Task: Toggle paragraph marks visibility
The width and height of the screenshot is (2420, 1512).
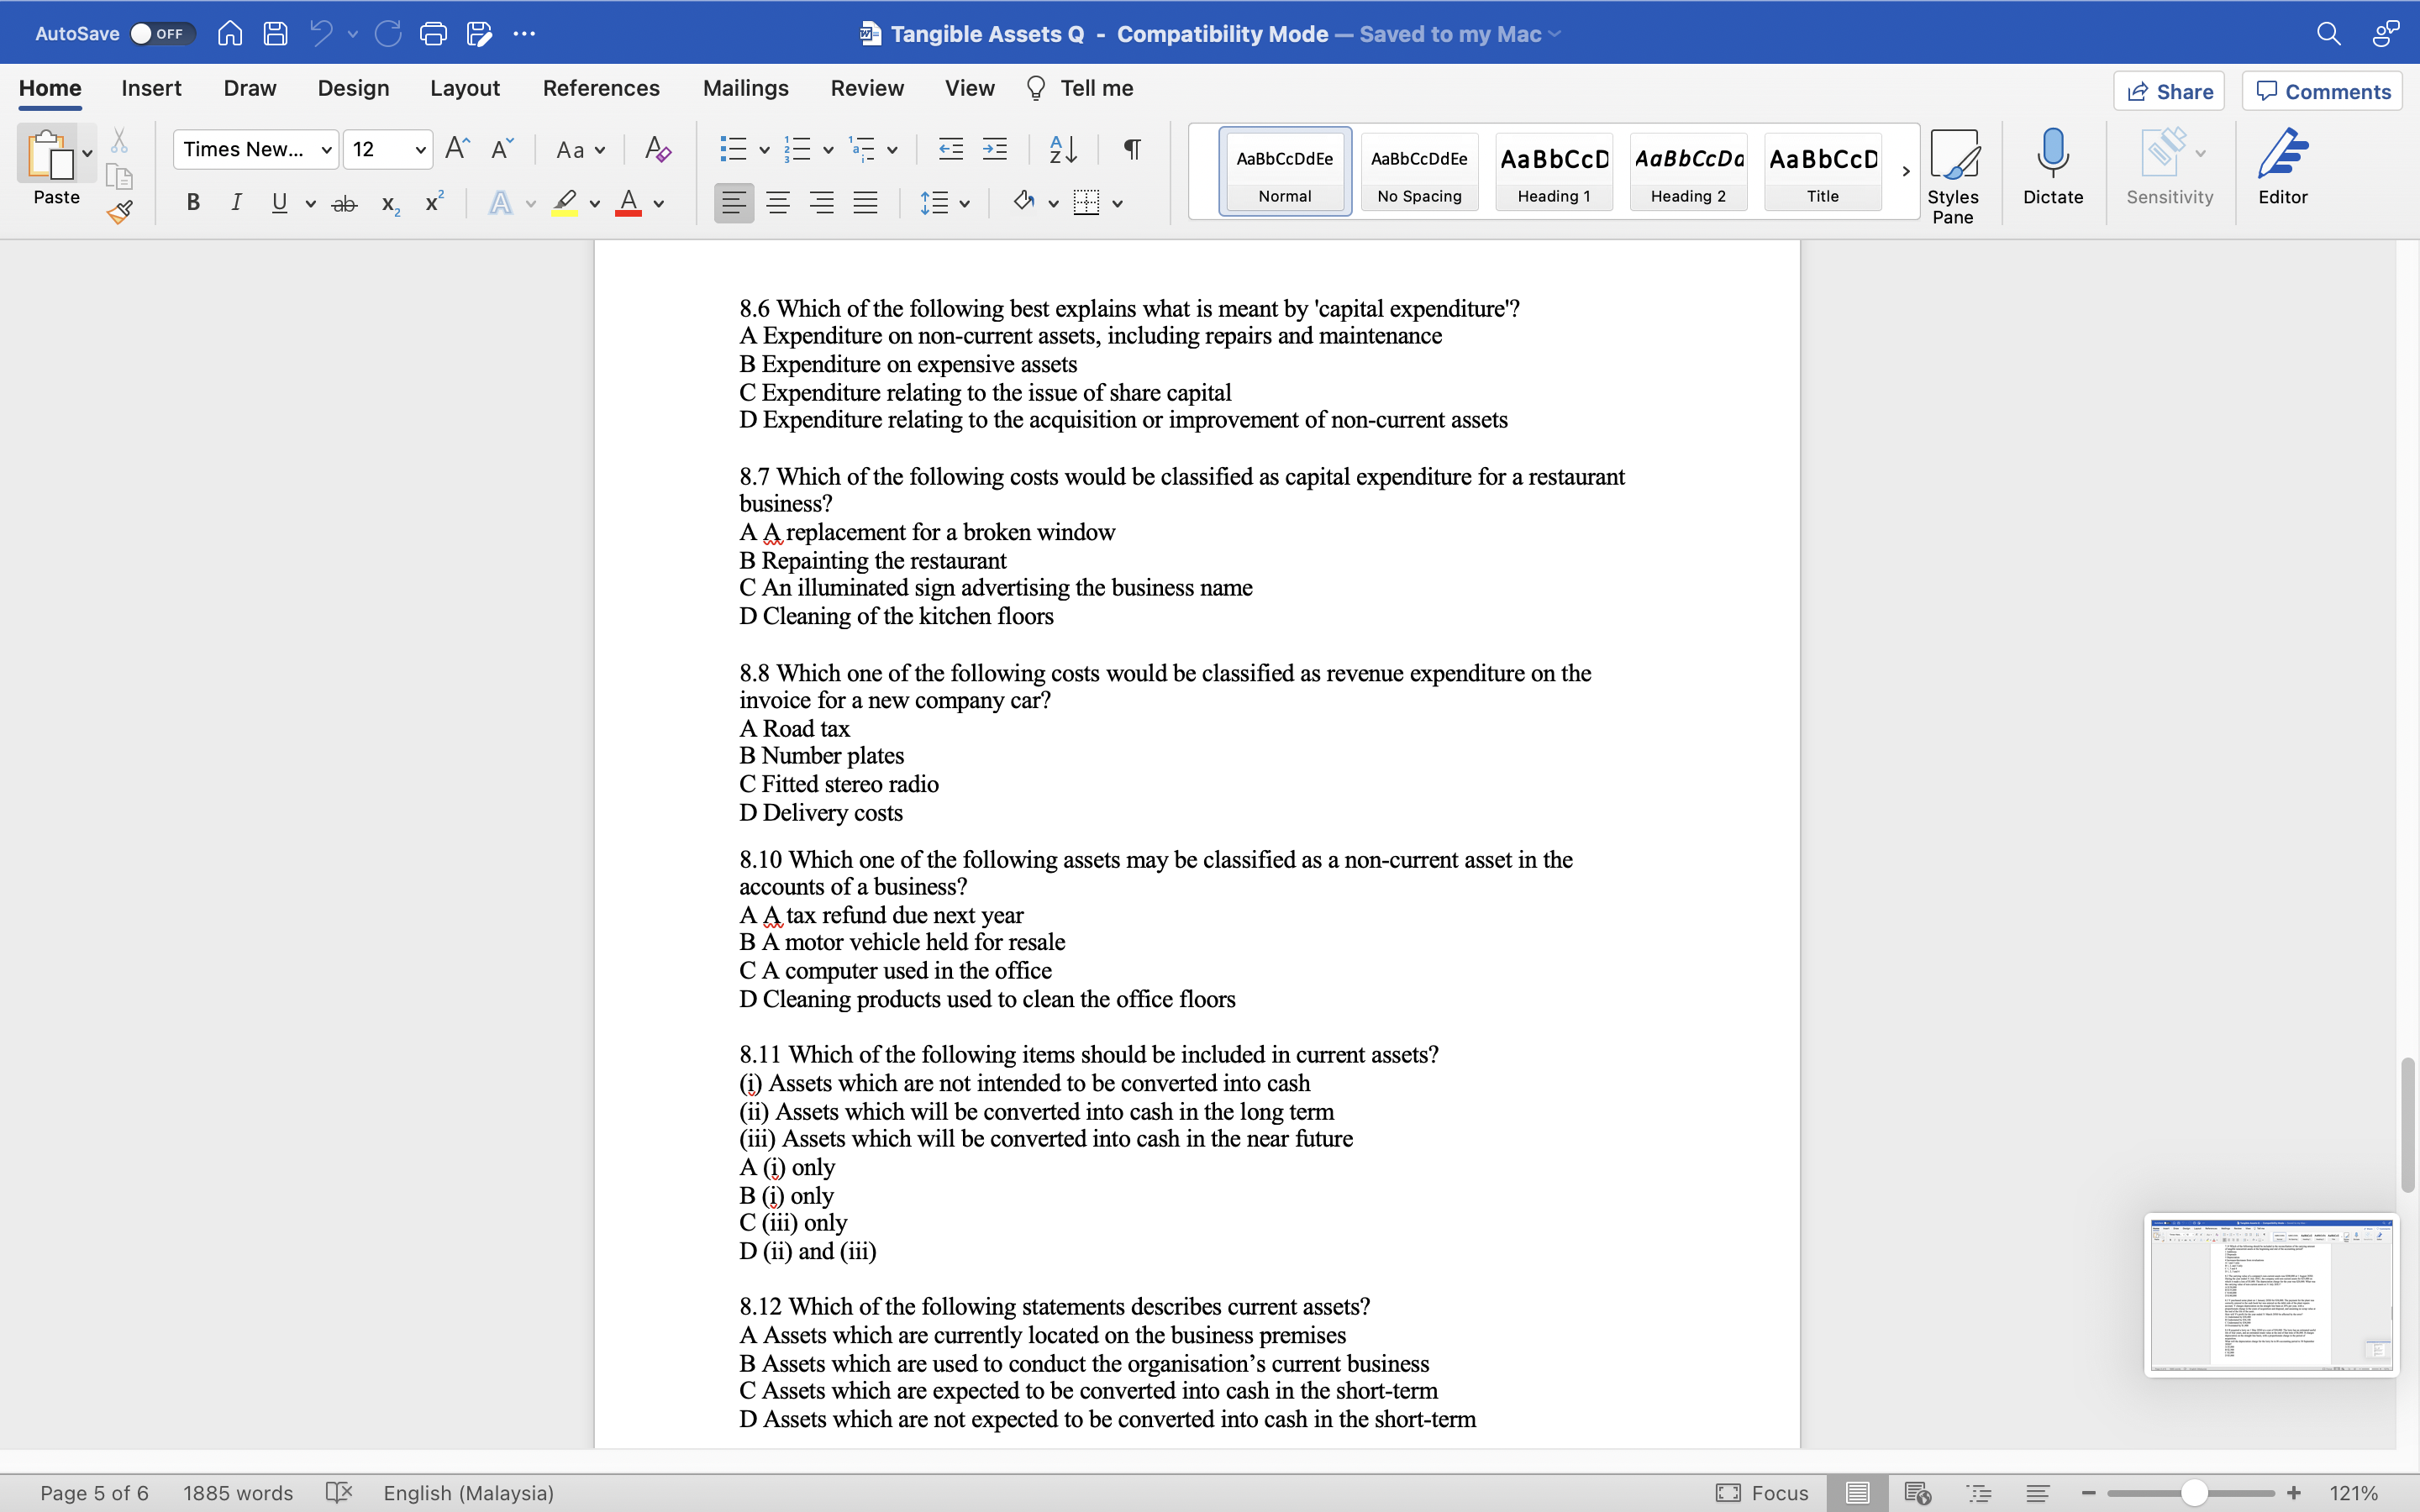Action: pos(1131,149)
